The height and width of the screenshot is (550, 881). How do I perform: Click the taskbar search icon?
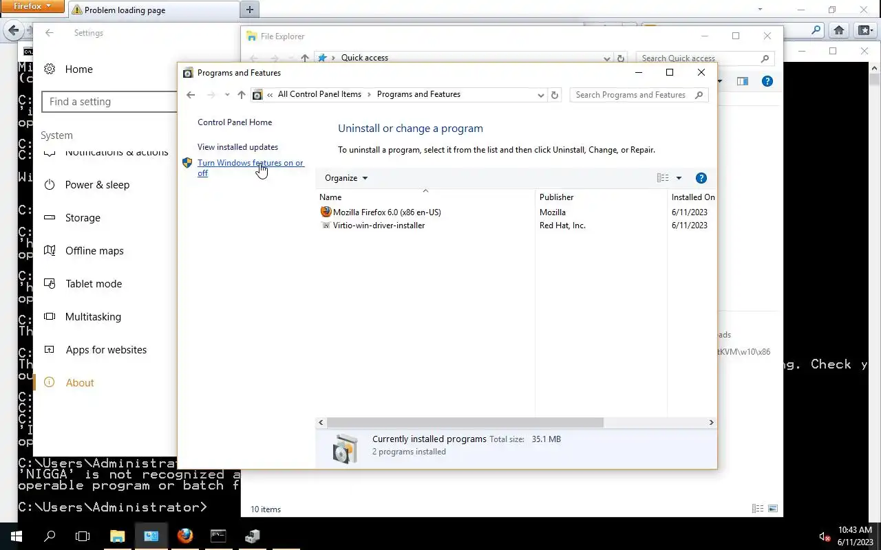click(50, 536)
